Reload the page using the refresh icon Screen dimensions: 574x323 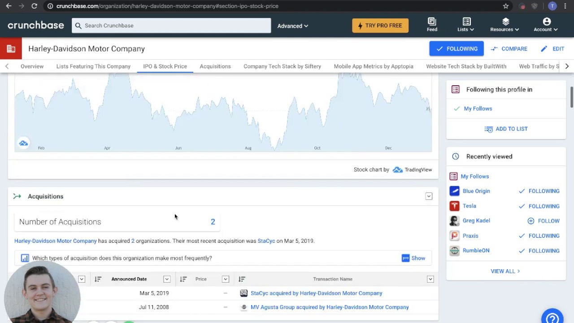point(34,6)
